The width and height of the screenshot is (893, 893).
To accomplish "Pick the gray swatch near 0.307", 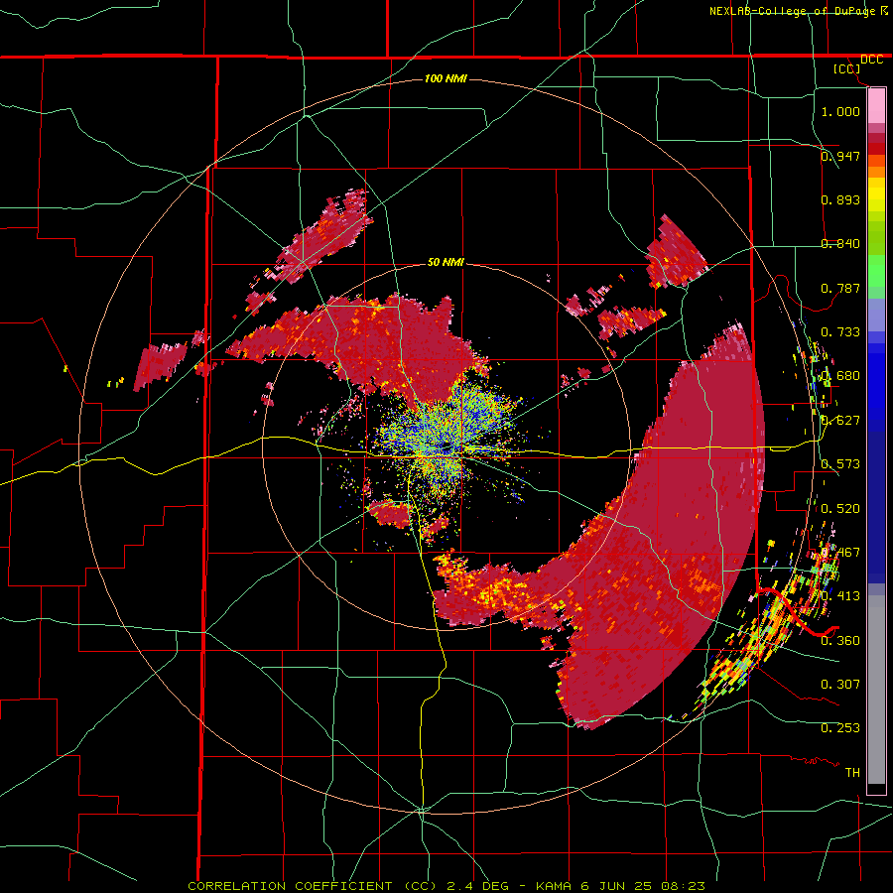I will pyautogui.click(x=876, y=690).
